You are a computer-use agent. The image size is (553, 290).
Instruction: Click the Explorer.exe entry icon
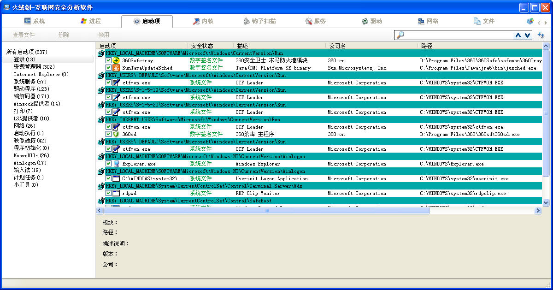(x=116, y=164)
